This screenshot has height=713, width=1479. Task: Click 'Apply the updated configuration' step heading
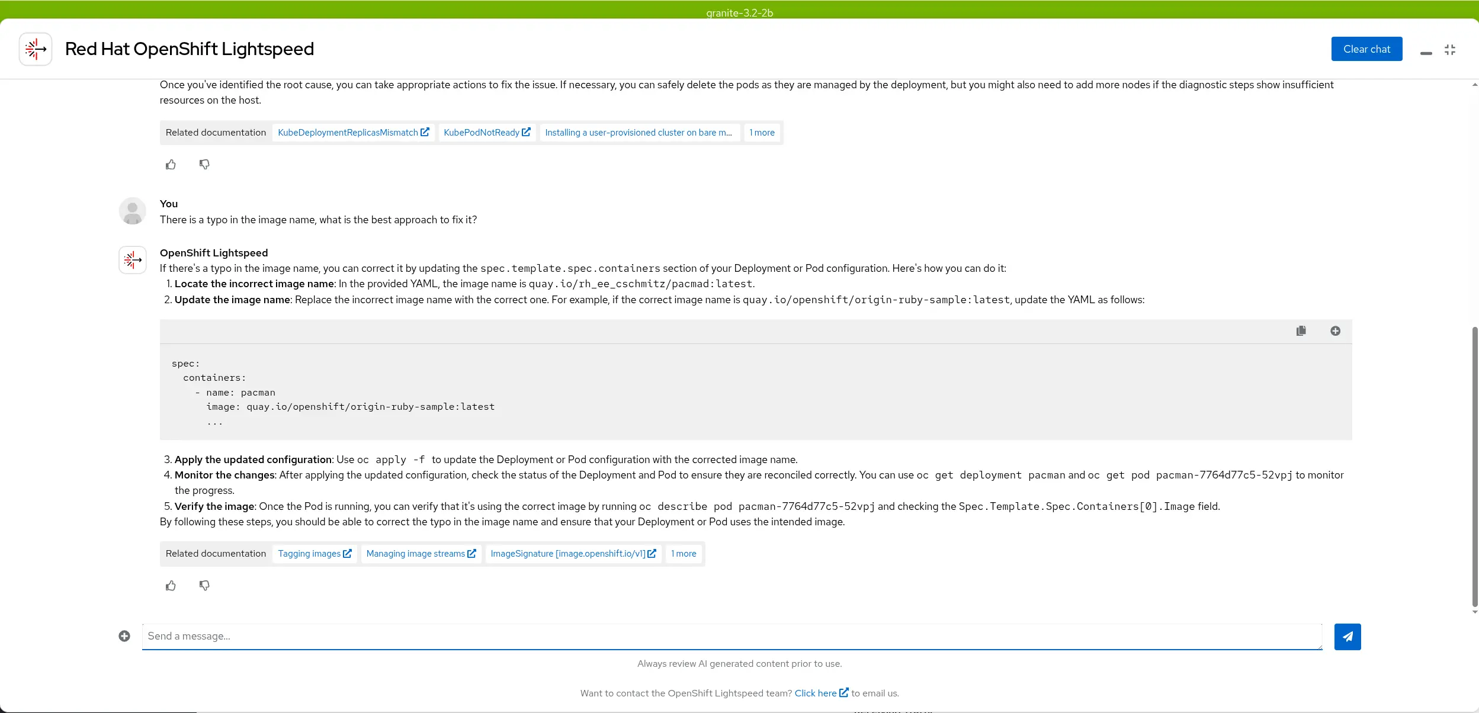[x=253, y=460]
